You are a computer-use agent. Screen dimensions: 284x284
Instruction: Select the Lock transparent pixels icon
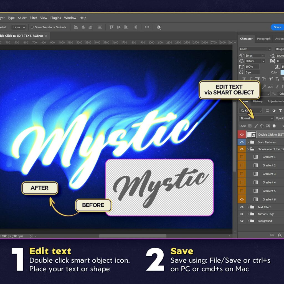coord(250,126)
